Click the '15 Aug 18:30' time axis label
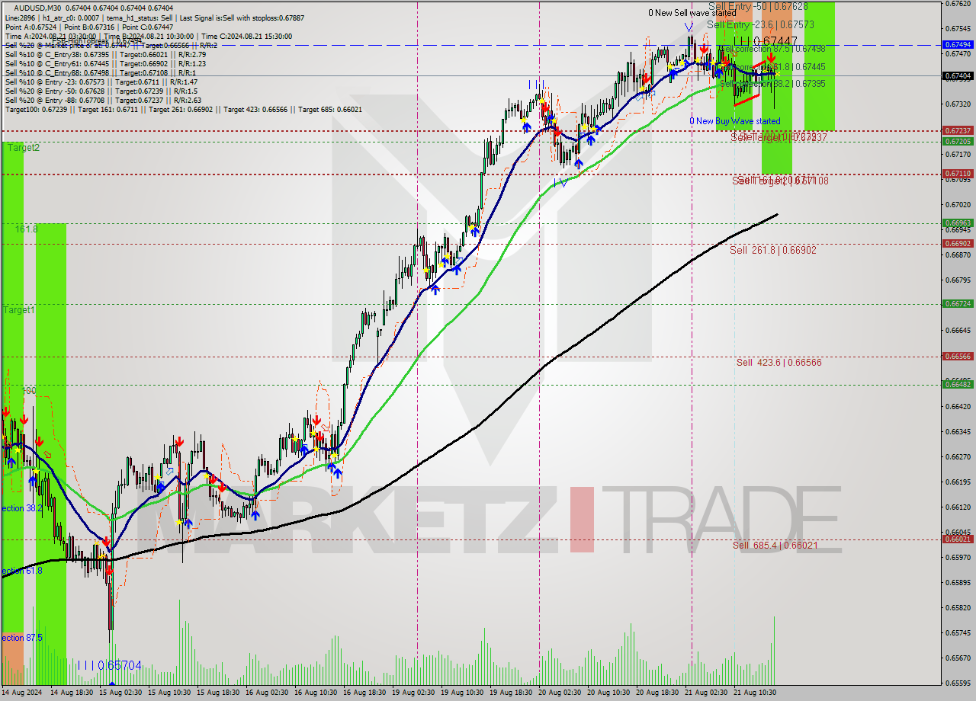The image size is (976, 701). tap(217, 693)
